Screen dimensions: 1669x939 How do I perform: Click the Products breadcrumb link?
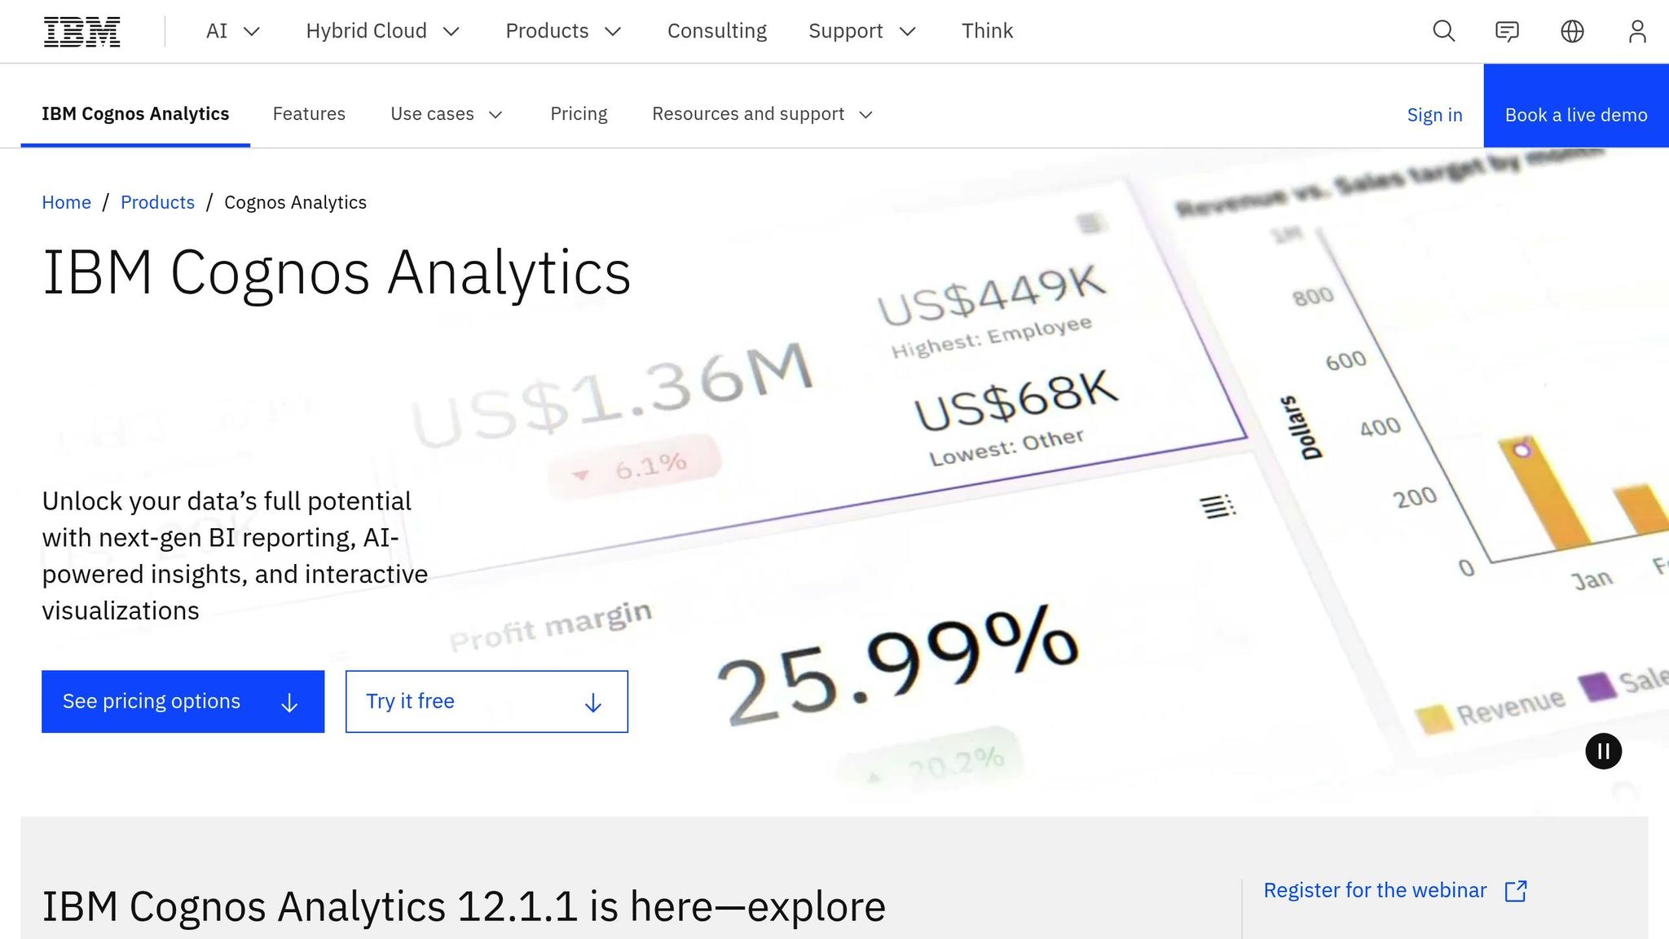click(157, 202)
